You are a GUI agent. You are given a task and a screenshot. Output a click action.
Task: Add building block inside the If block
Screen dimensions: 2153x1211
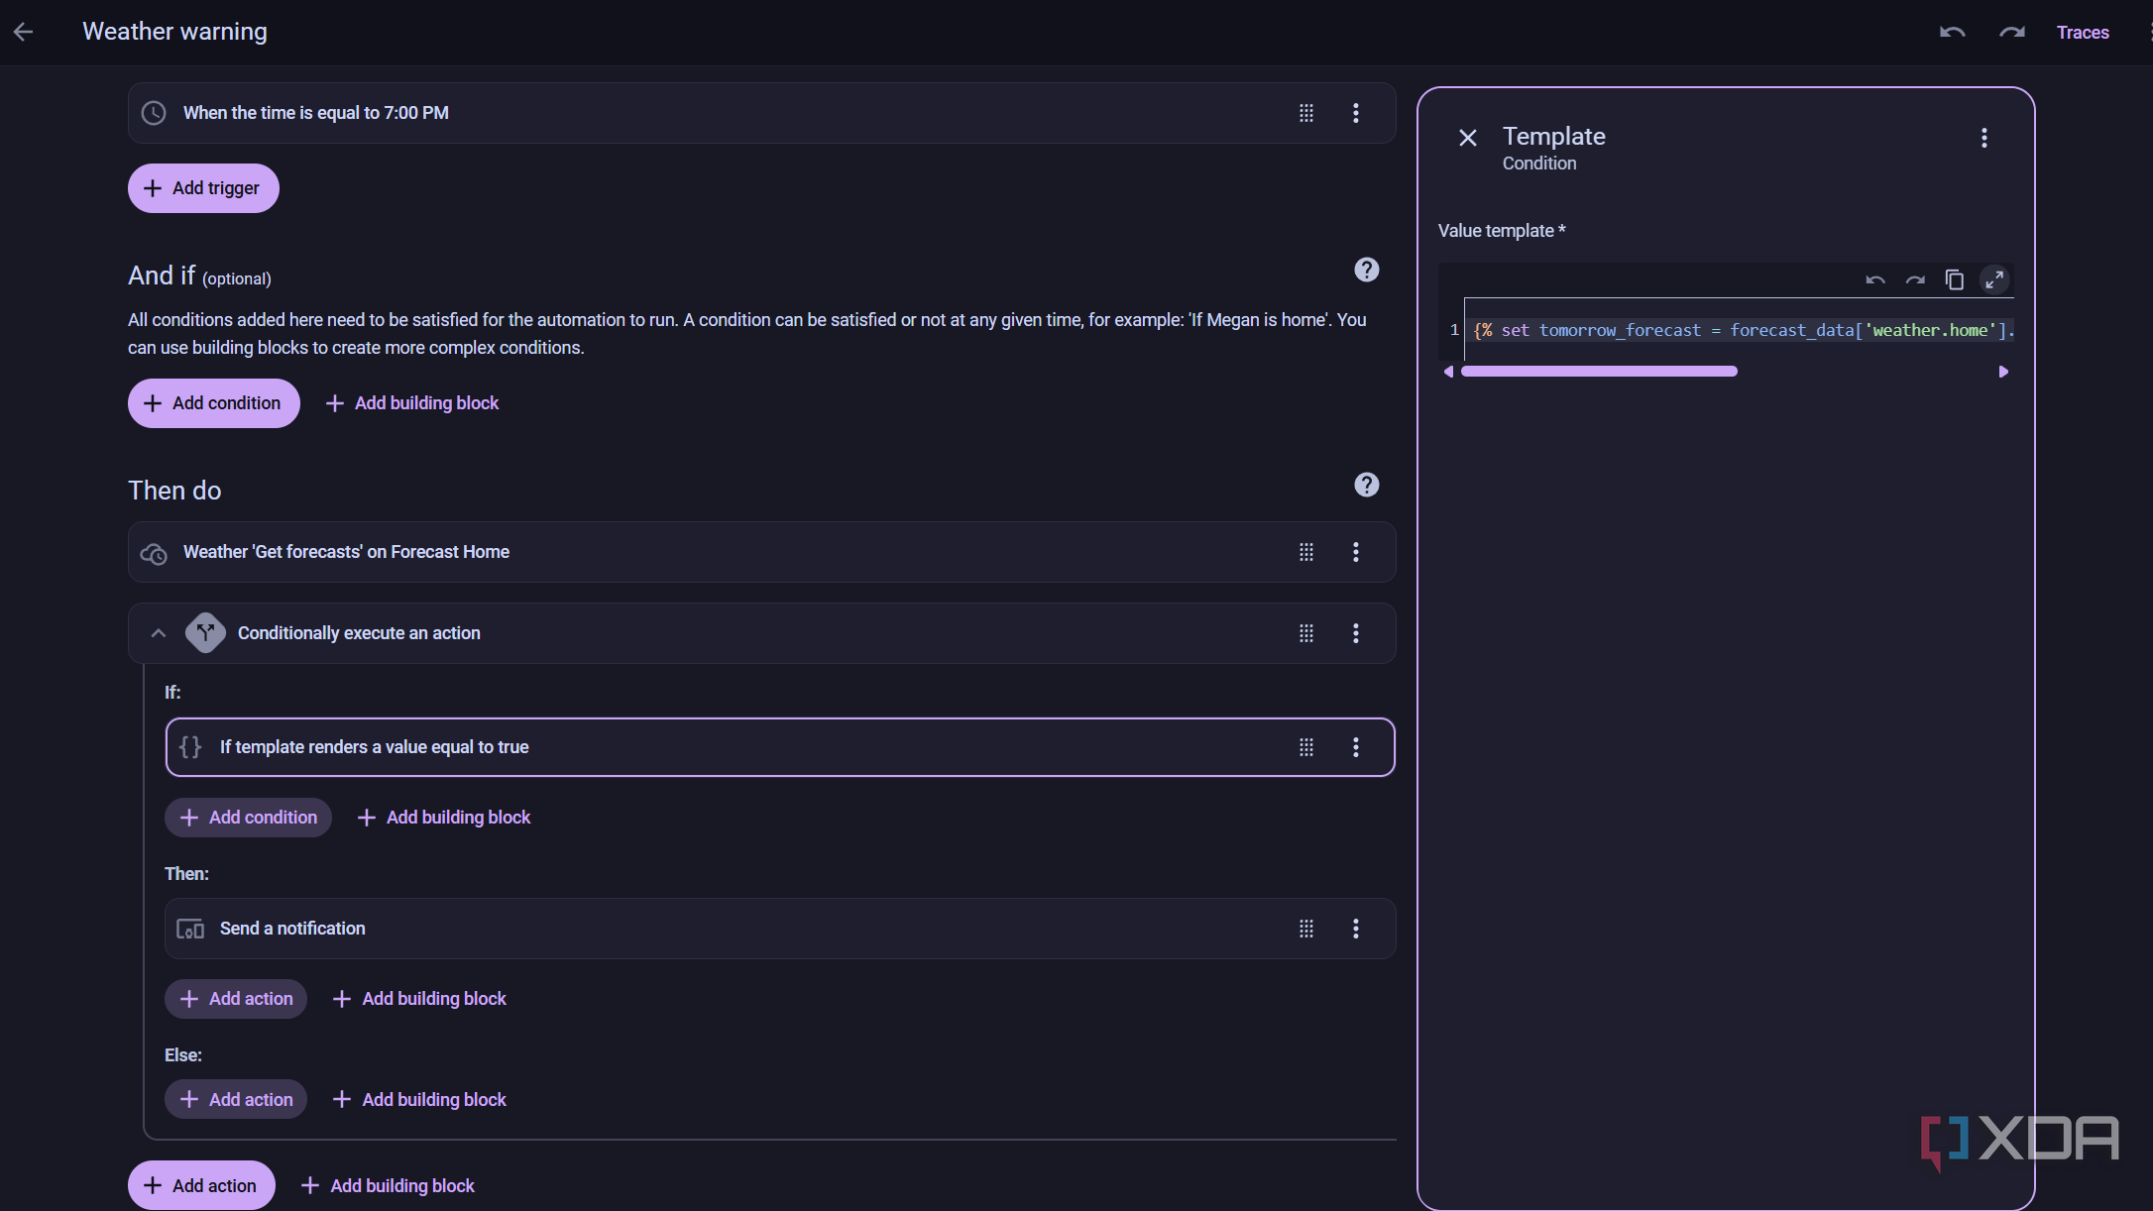coord(444,818)
